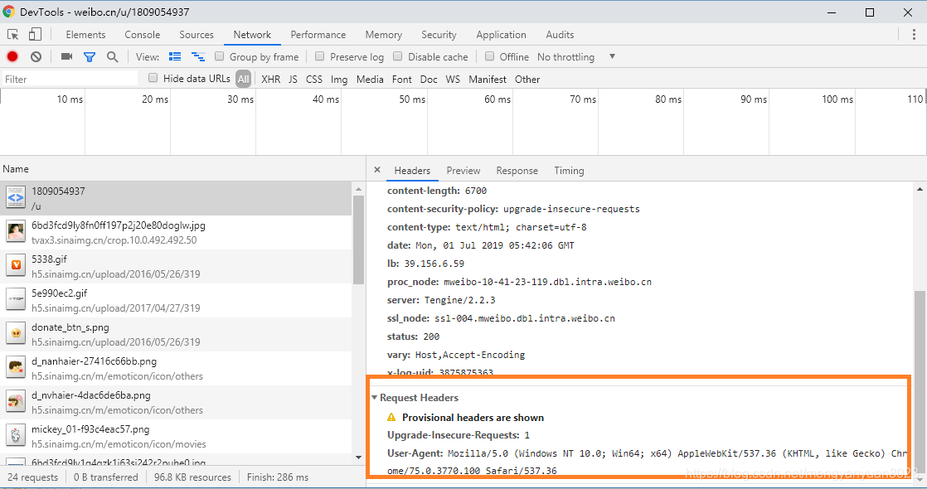Viewport: 927px width, 489px height.
Task: Filter requests by Media
Action: click(370, 79)
